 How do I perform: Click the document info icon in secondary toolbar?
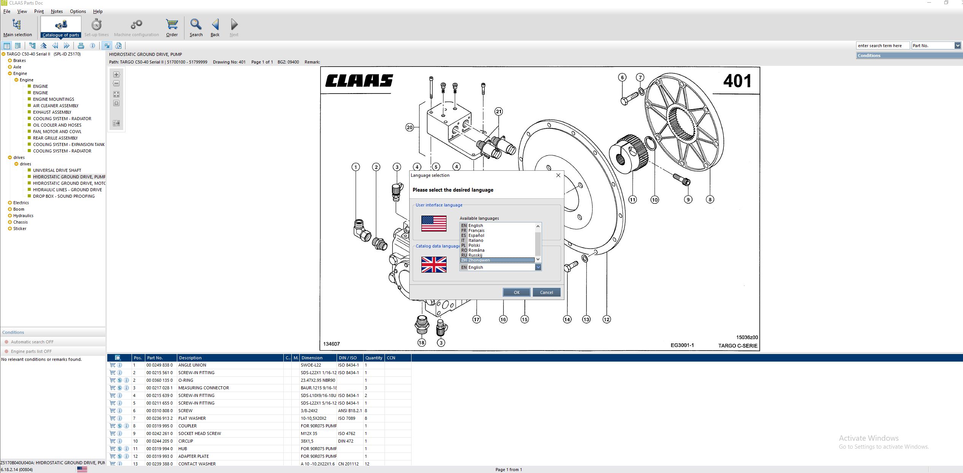click(118, 46)
